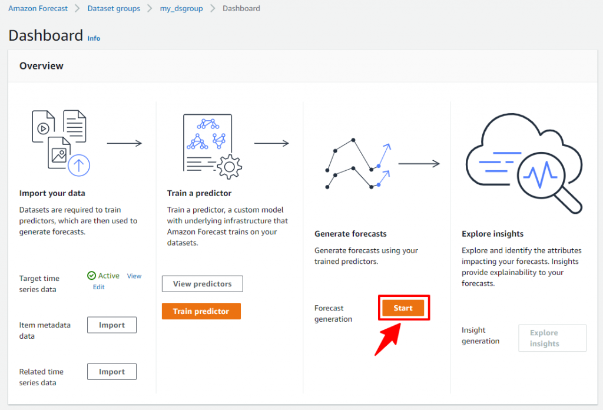This screenshot has height=410, width=603.
Task: Click the Overview section title
Action: pyautogui.click(x=42, y=66)
